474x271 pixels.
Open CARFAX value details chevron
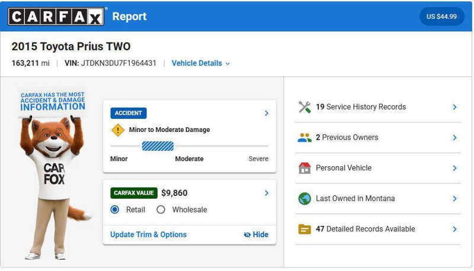(x=266, y=193)
